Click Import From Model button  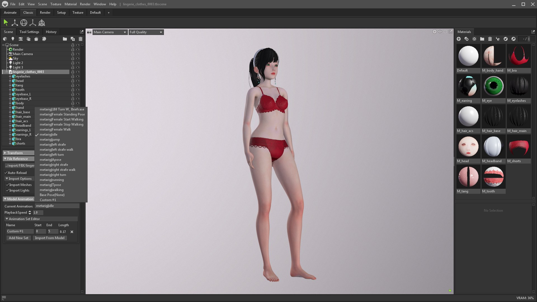[50, 238]
